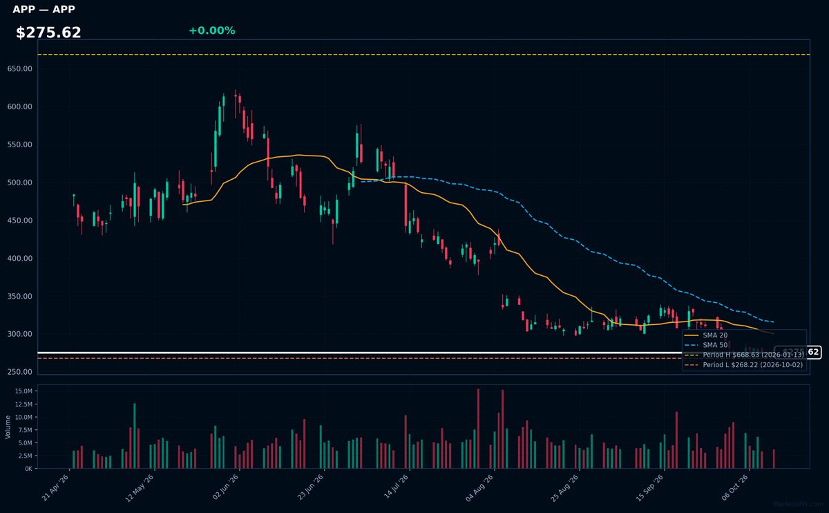Click the 15.0M volume axis label
This screenshot has height=513, width=829.
point(23,391)
